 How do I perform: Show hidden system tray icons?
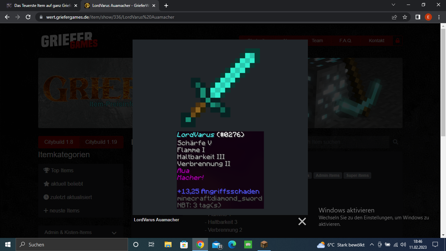tap(372, 244)
